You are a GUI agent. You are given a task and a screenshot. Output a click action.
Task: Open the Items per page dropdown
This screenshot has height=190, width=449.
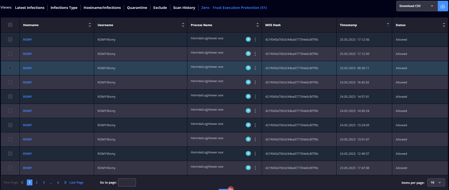[x=436, y=182]
